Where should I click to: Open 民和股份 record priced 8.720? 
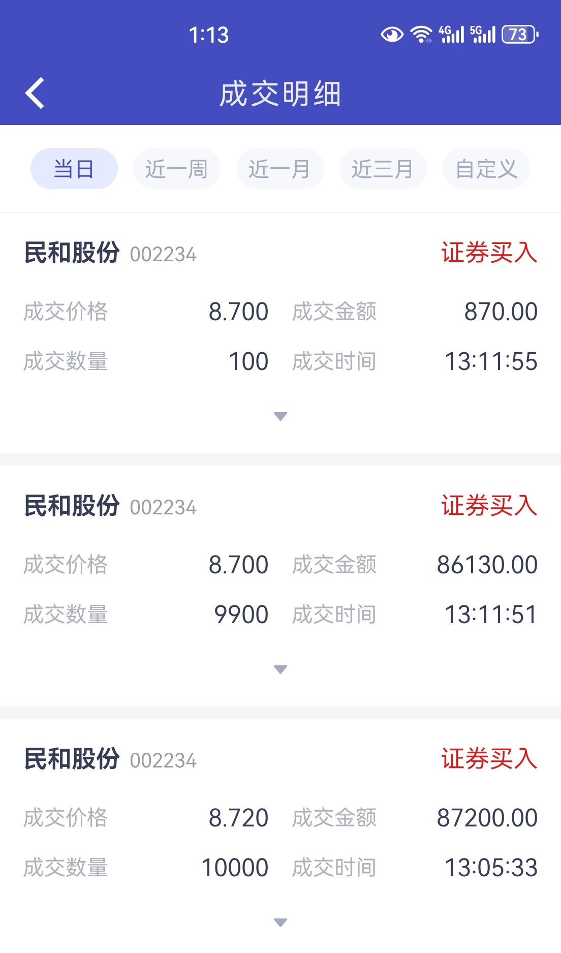(280, 836)
